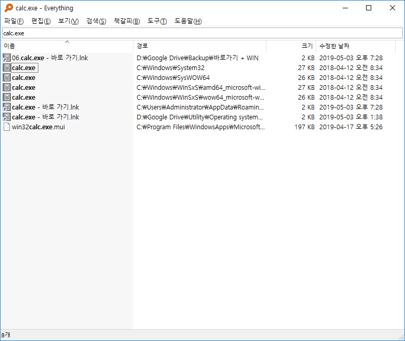
Task: Click path C:₩Windows₩System32
Action: click(x=170, y=67)
